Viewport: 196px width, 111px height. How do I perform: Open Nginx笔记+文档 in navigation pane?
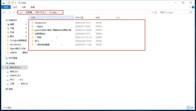[17, 48]
